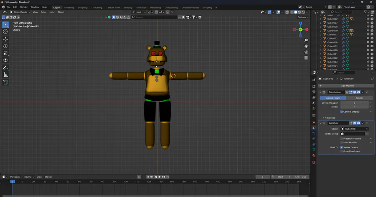Play animation forward button

pos(160,177)
